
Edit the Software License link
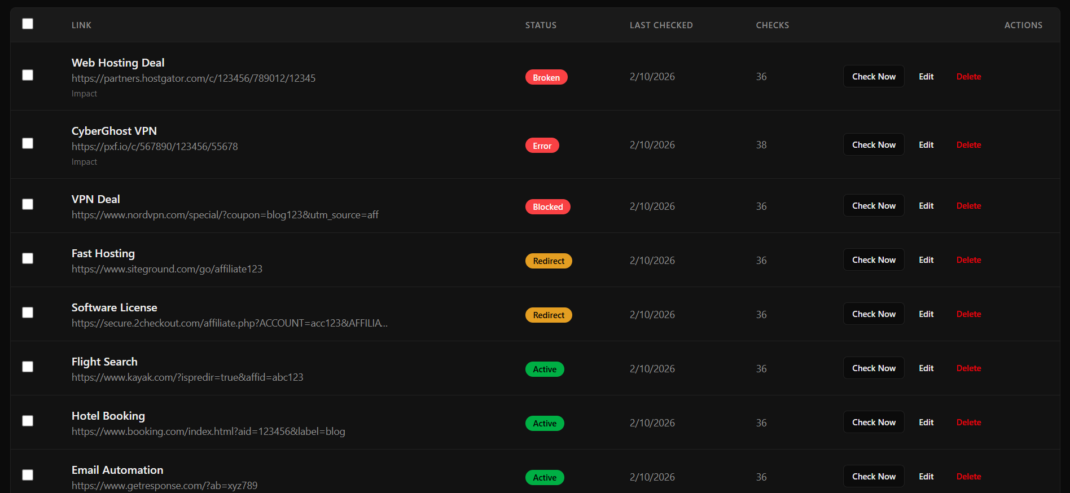926,314
